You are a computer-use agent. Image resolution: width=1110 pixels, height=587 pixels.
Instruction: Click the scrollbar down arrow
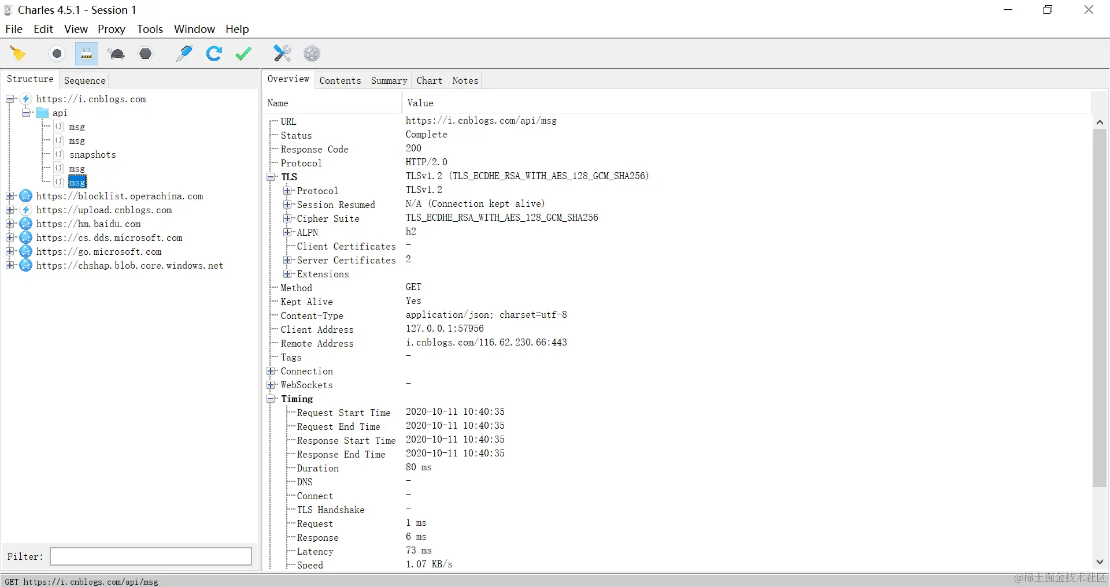[1099, 562]
